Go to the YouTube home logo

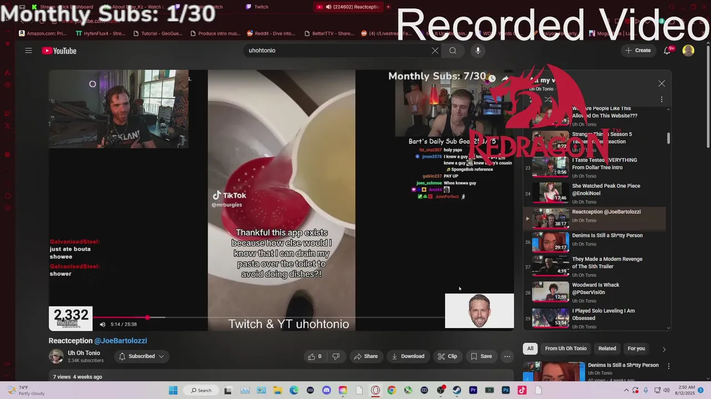pyautogui.click(x=59, y=51)
